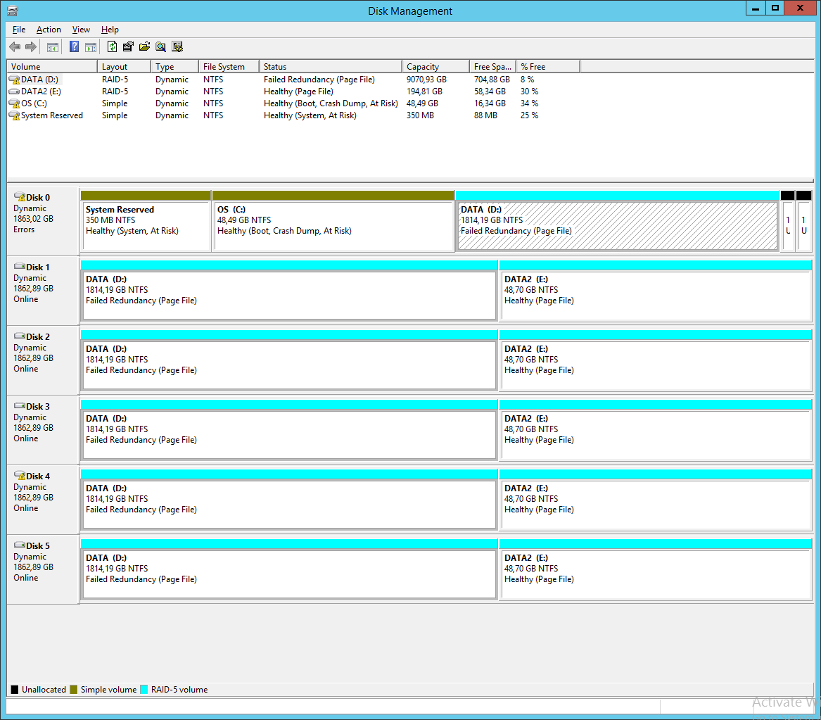Sort by the Status column header
821x720 pixels.
(x=331, y=66)
